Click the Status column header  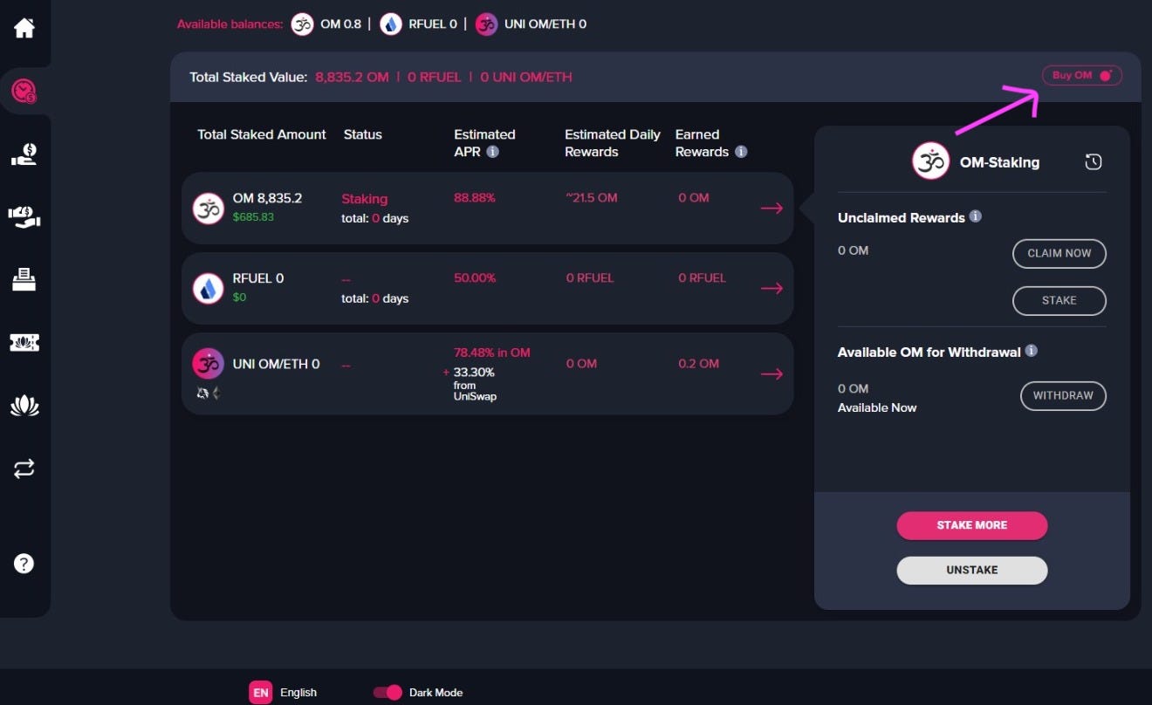[363, 134]
